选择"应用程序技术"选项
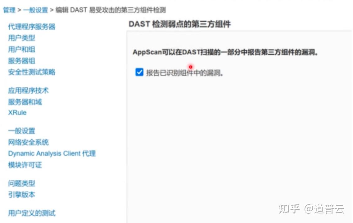The height and width of the screenshot is (223, 353). (28, 90)
